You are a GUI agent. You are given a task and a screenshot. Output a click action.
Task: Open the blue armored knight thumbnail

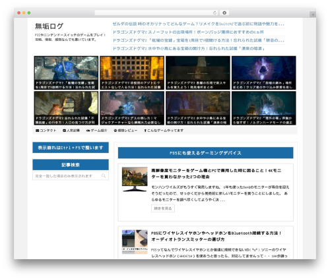tap(66, 73)
